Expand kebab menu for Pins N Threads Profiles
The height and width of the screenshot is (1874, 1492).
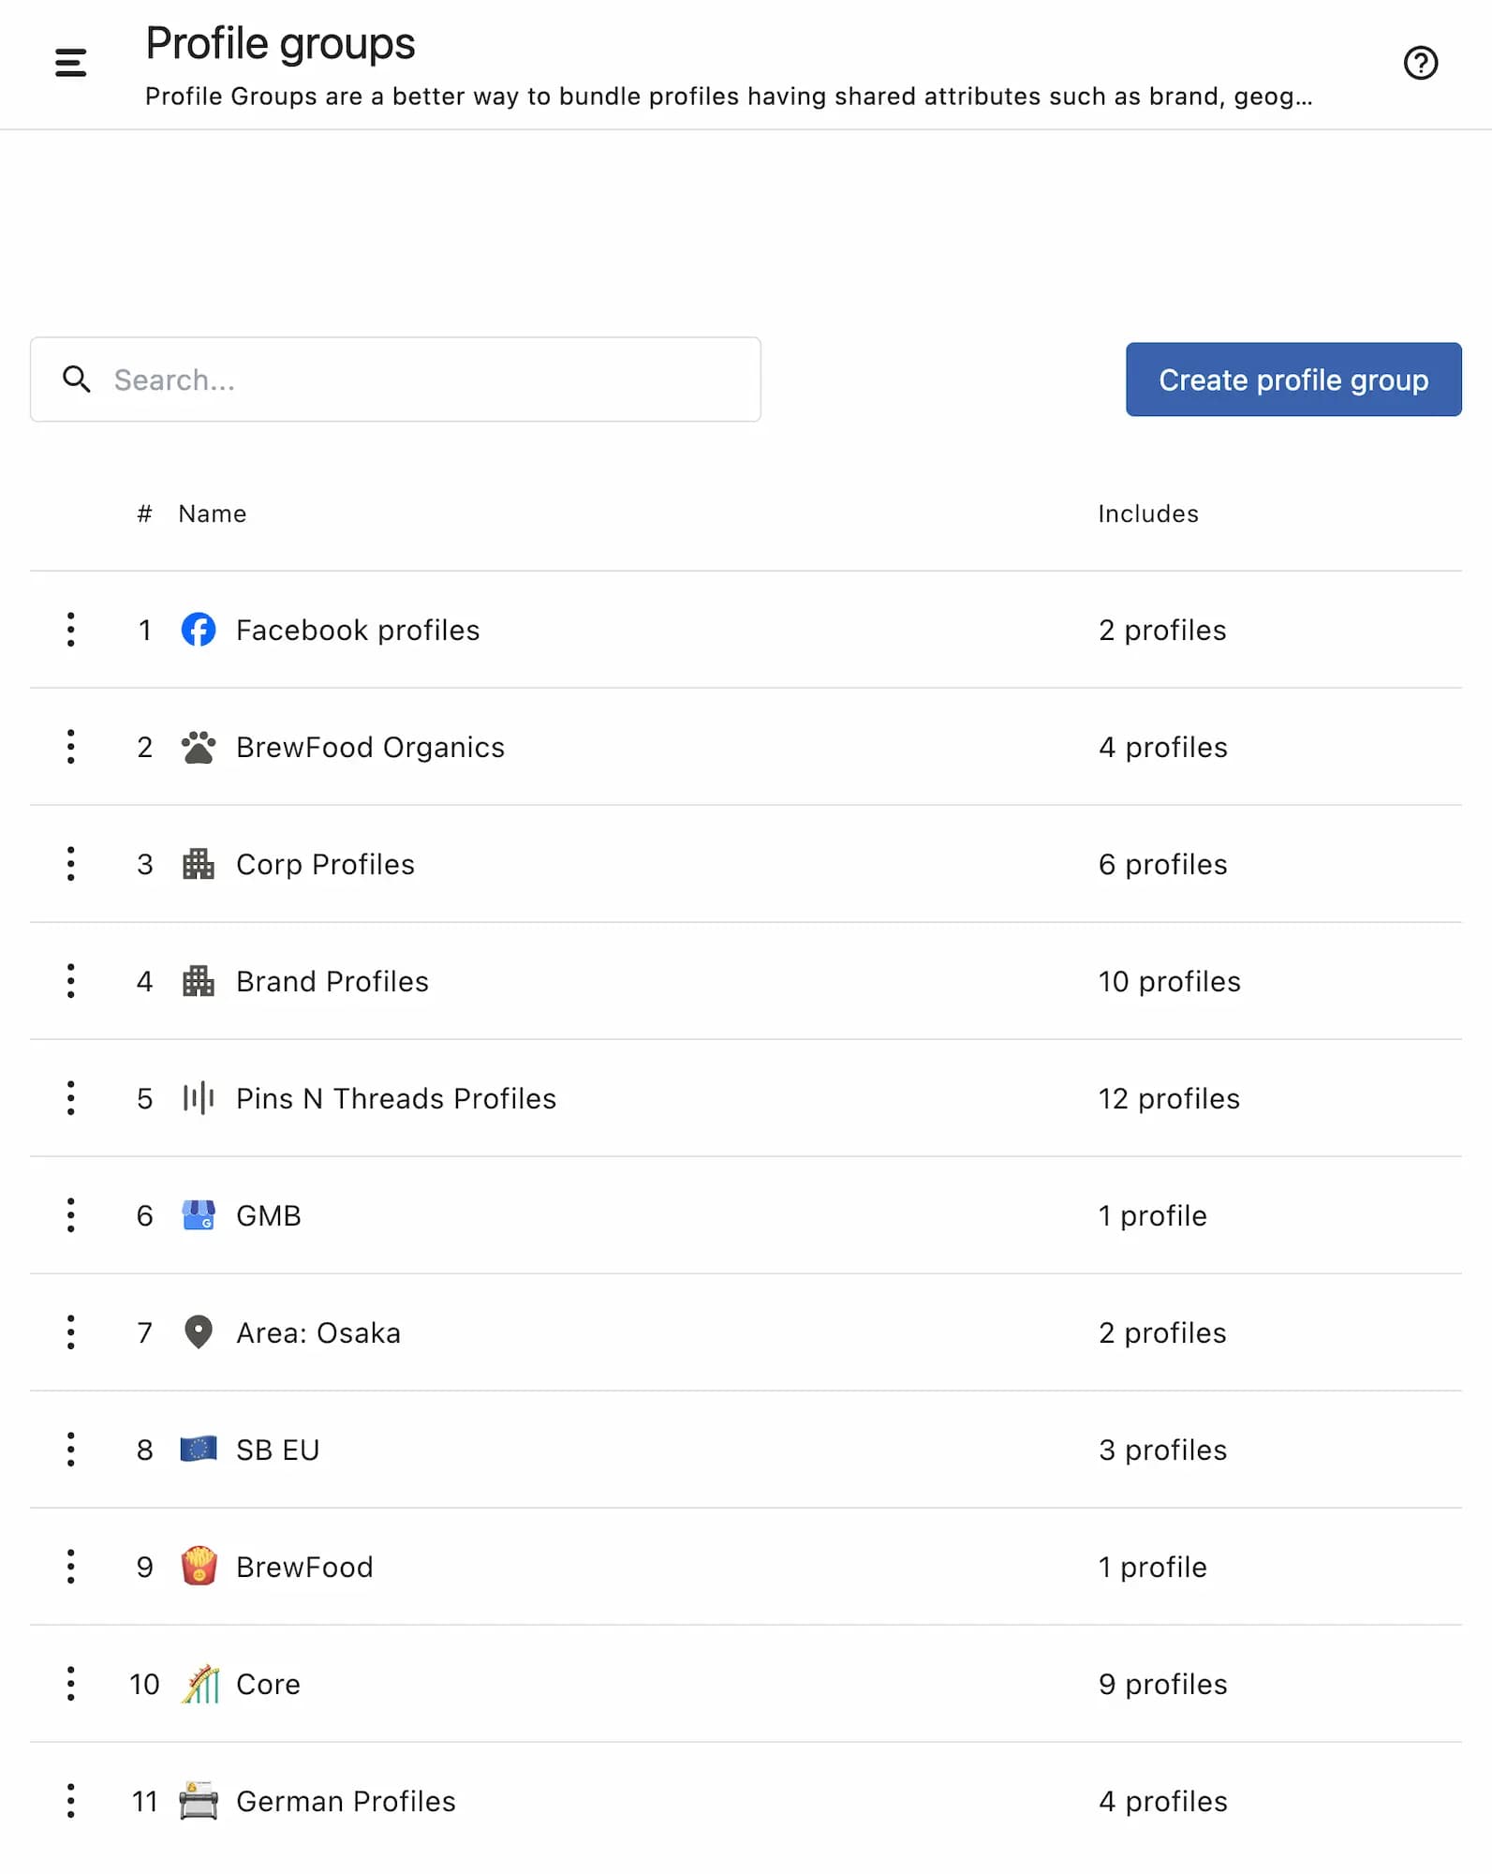click(71, 1098)
